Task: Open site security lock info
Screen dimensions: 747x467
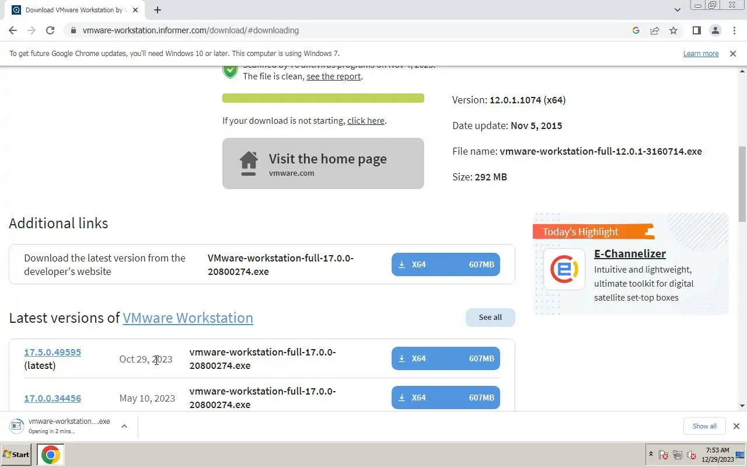Action: [72, 30]
